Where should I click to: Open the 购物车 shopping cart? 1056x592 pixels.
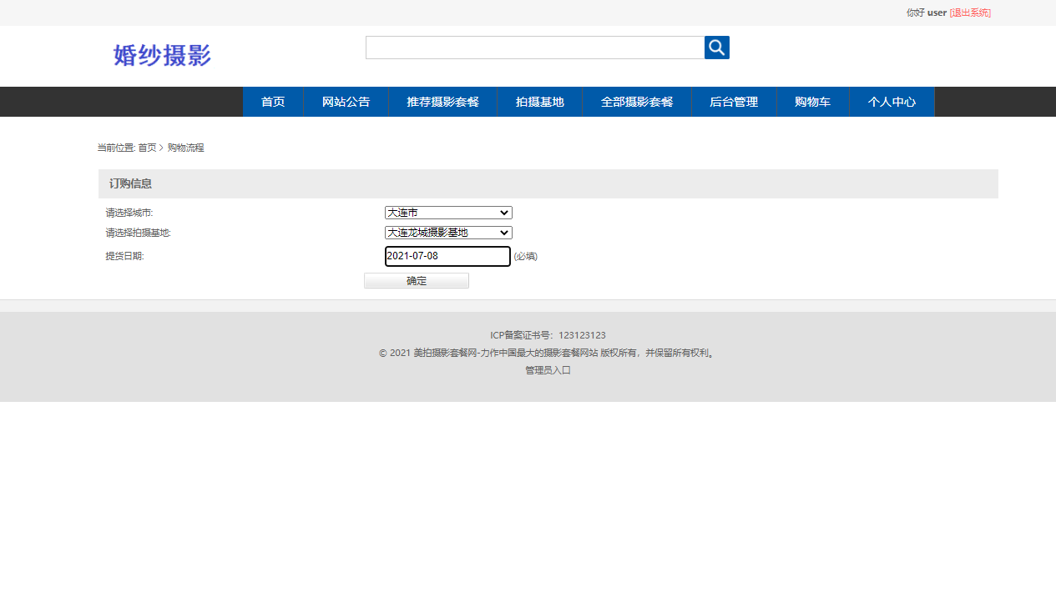coord(812,101)
